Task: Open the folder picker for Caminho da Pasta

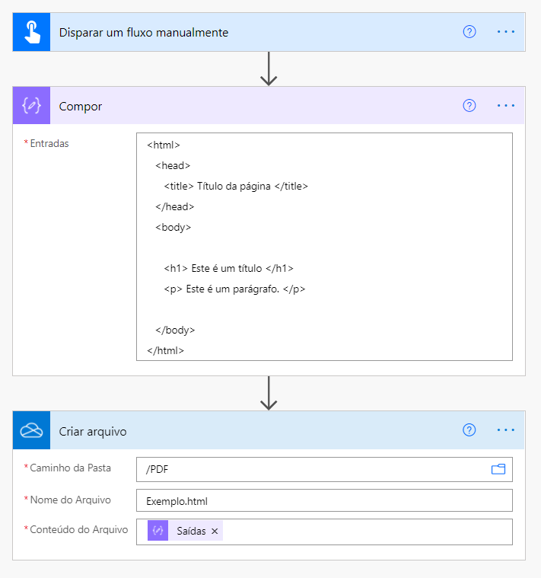Action: click(x=498, y=469)
